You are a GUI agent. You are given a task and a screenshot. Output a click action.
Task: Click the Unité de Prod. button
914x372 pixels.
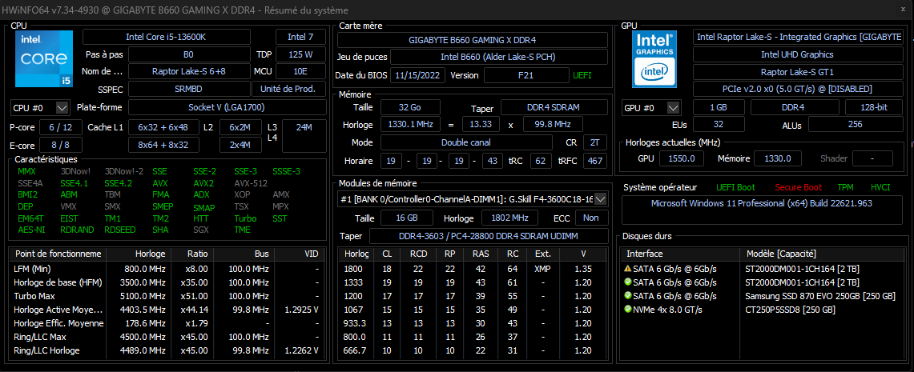point(288,89)
